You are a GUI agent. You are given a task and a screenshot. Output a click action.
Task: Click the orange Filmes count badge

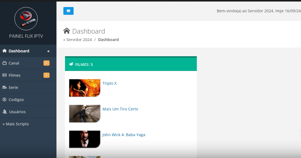click(46, 75)
